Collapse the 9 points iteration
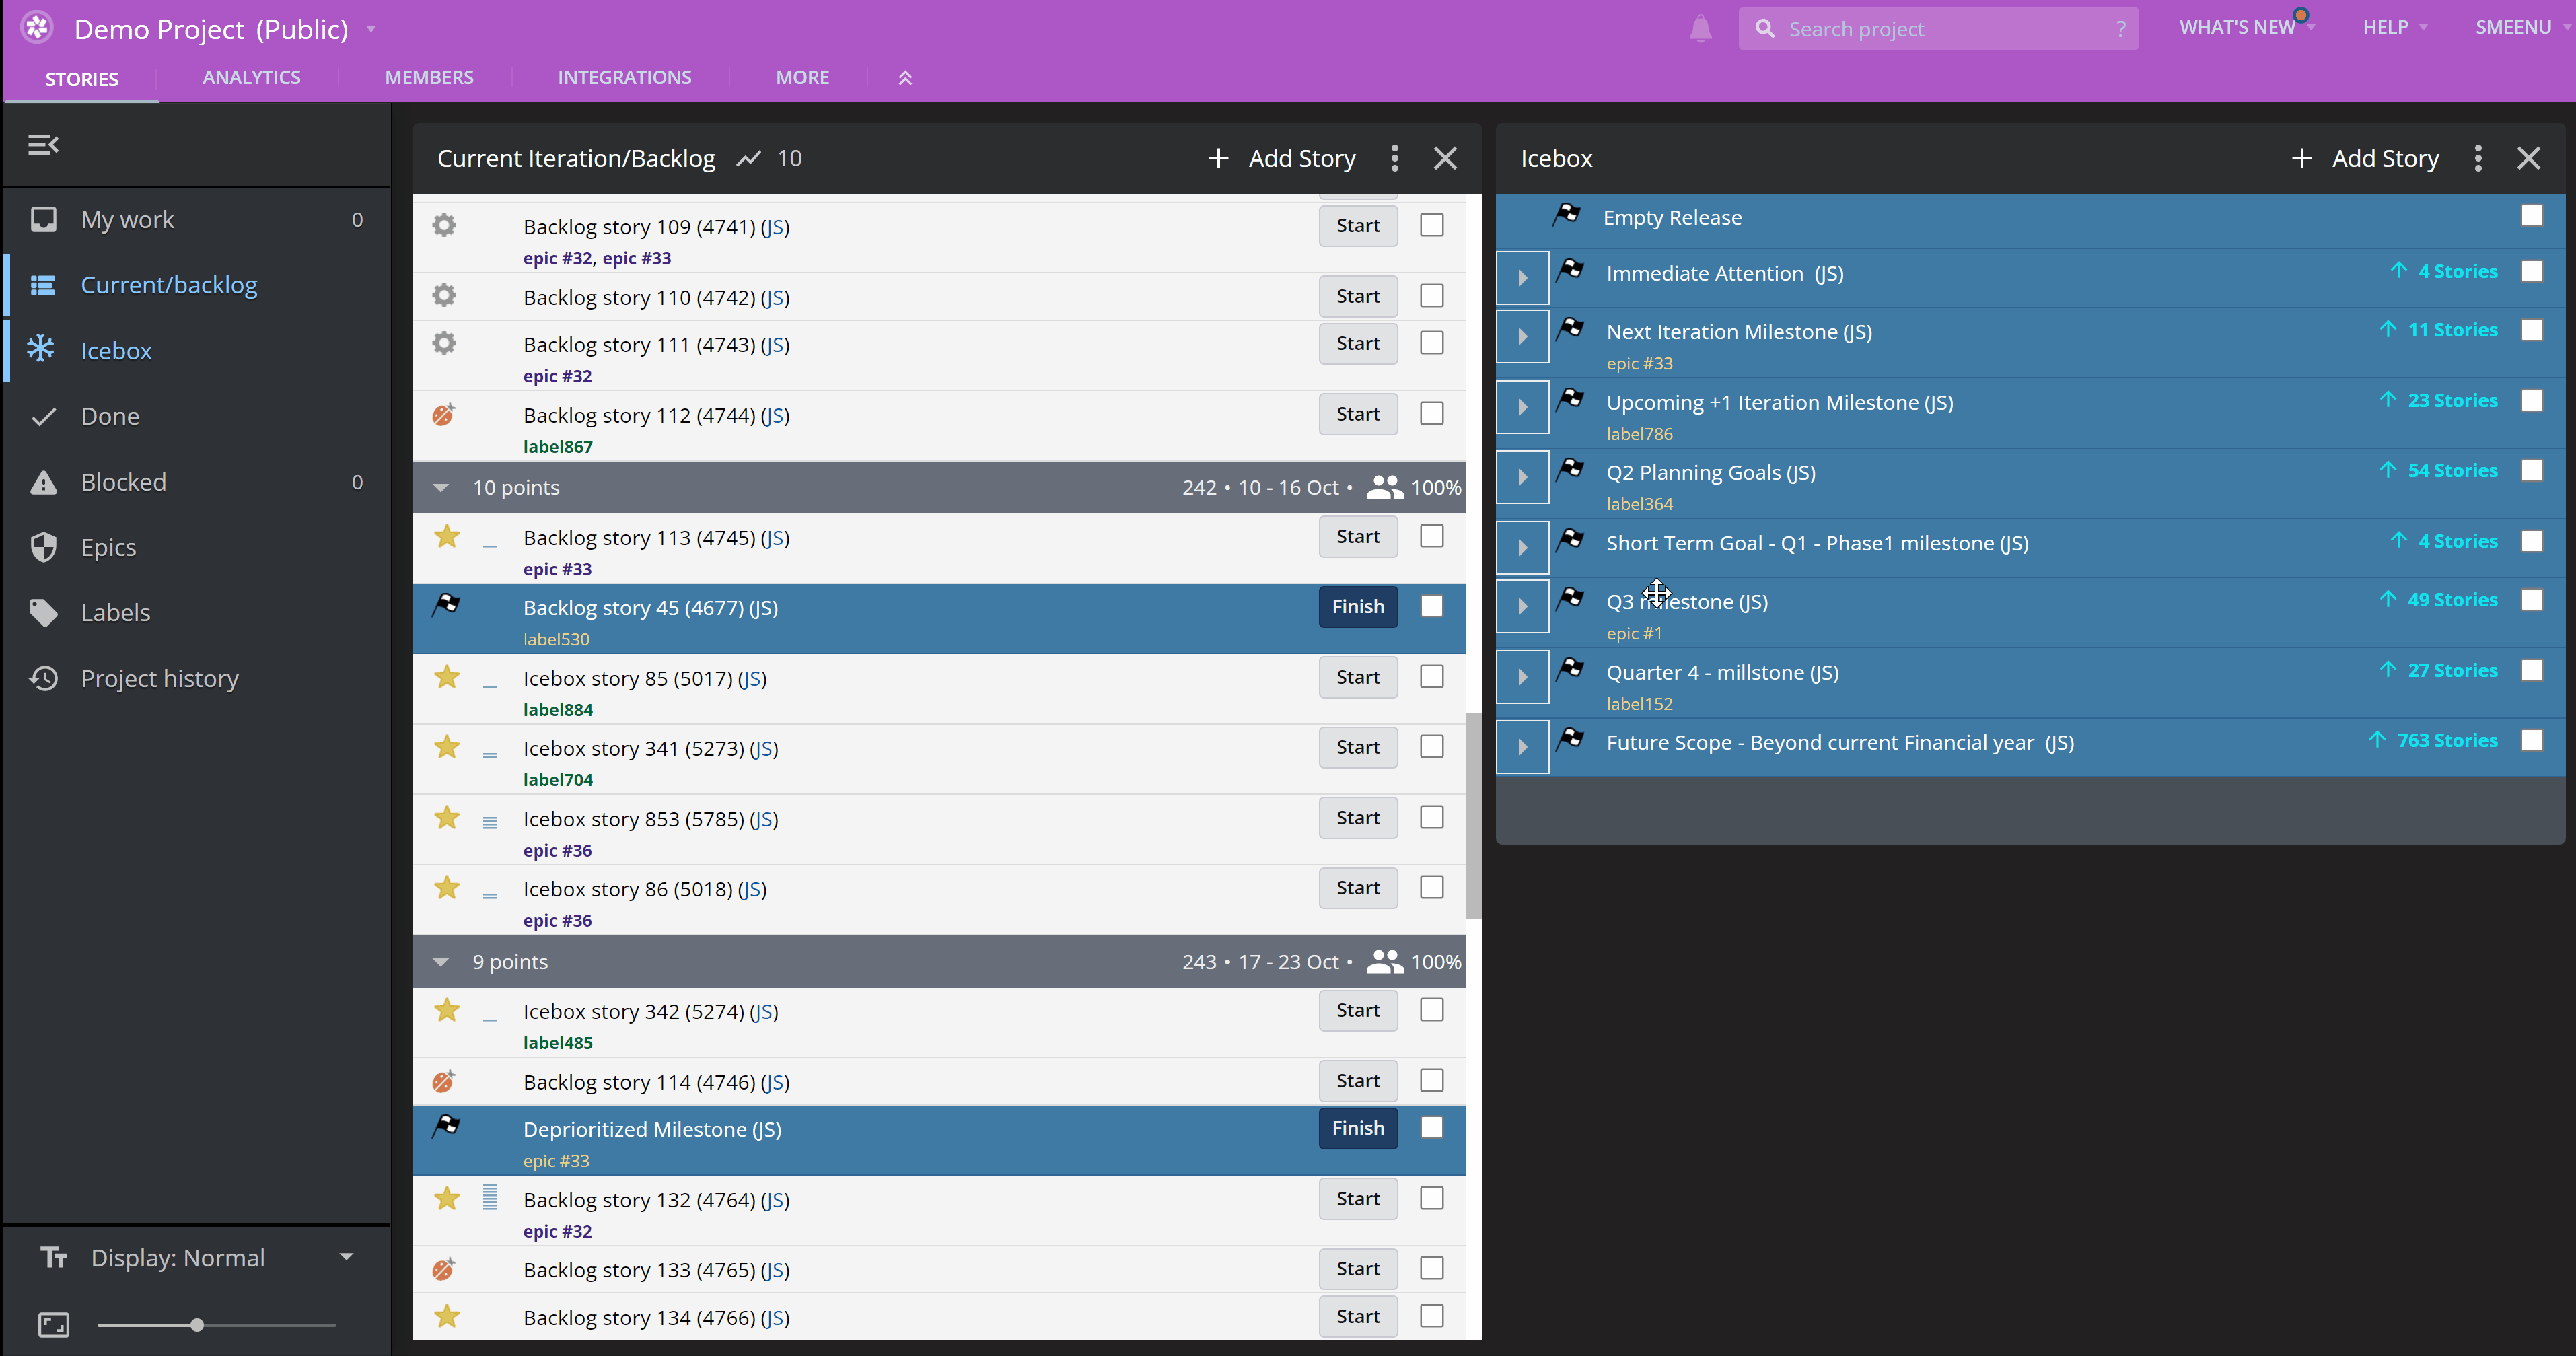 coord(440,962)
